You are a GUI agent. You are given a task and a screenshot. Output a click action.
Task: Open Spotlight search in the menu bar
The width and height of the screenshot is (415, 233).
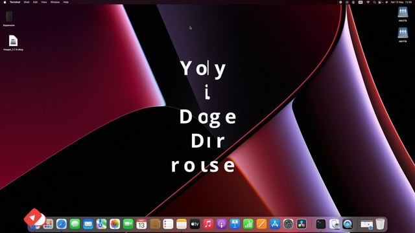point(374,2)
